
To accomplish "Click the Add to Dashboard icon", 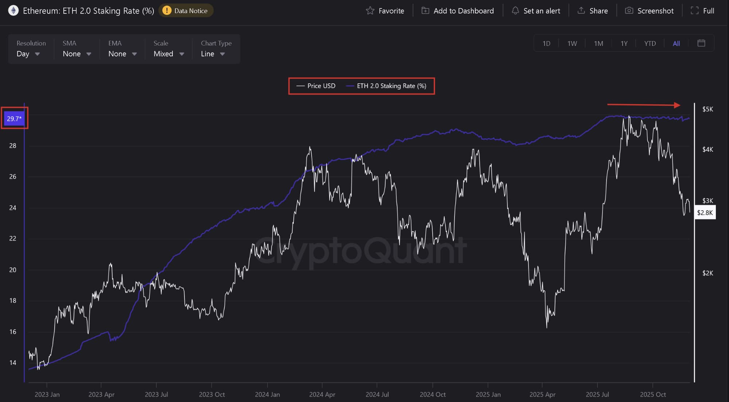I will click(x=425, y=11).
